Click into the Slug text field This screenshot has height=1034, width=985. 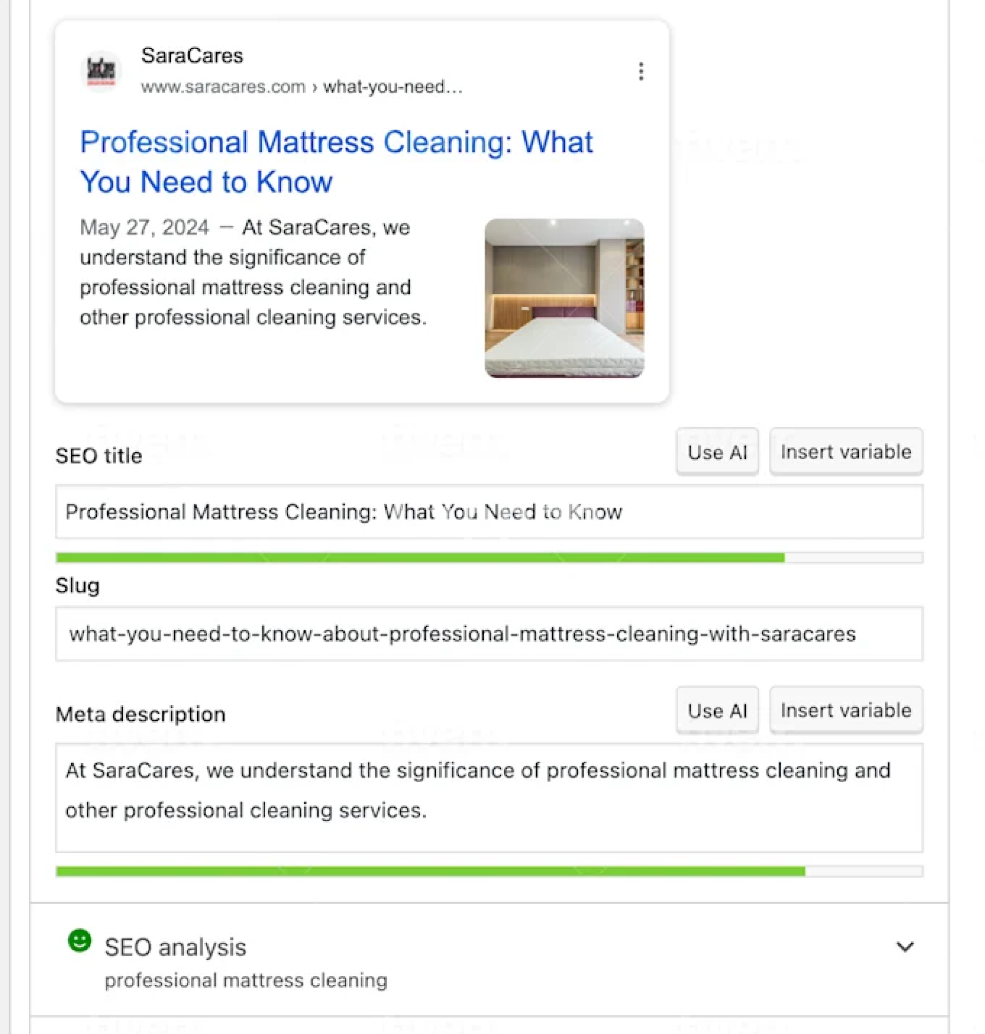[x=488, y=634]
